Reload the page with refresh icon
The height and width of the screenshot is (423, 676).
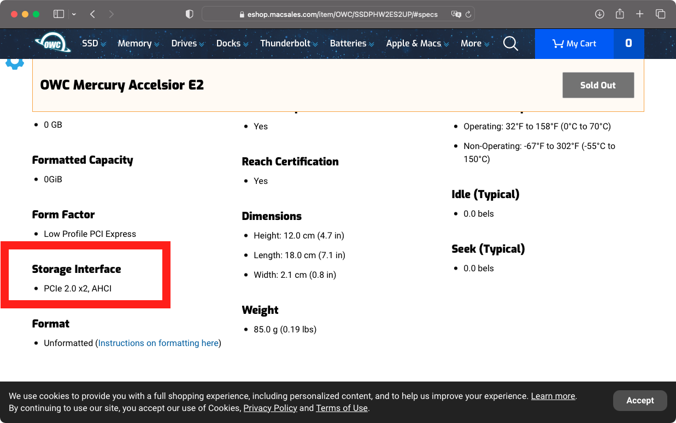(x=468, y=14)
